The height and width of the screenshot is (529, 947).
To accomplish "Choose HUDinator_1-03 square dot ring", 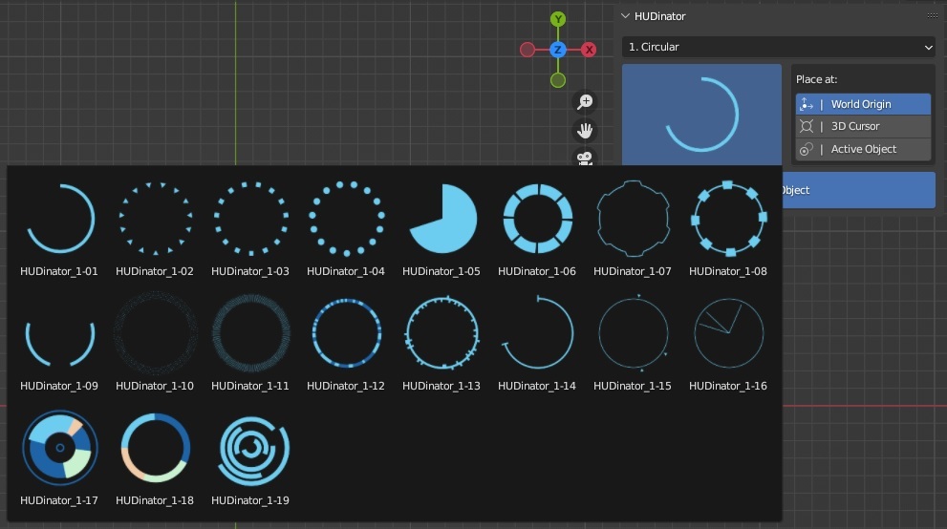I will pos(250,219).
